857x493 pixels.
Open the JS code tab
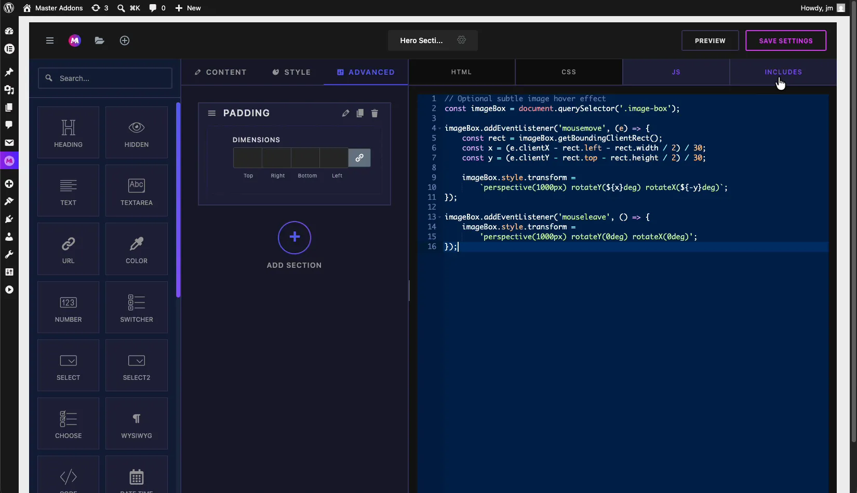[676, 72]
